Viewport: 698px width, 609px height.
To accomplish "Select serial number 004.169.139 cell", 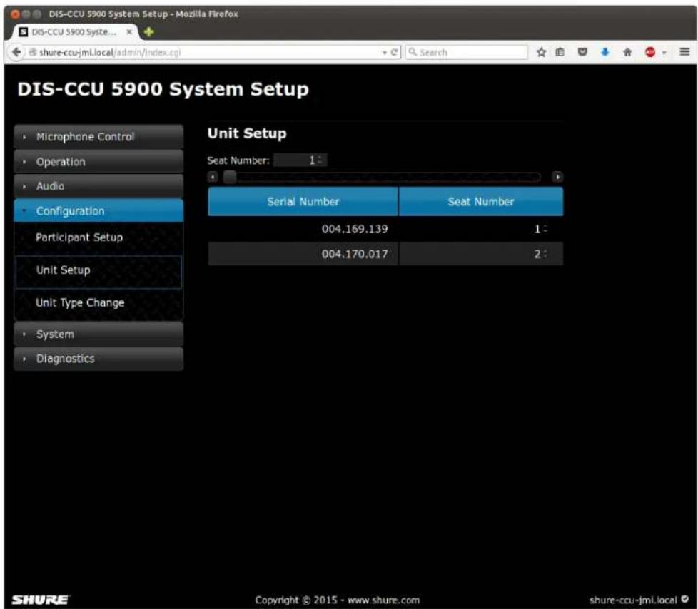I will [303, 229].
